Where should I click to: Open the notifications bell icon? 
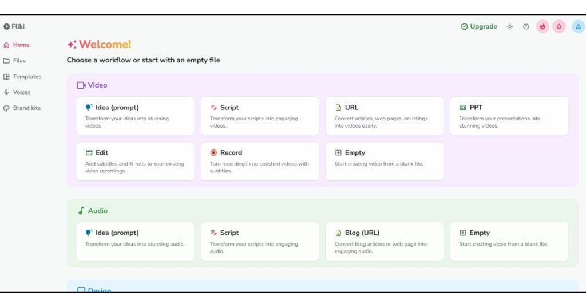pyautogui.click(x=559, y=27)
